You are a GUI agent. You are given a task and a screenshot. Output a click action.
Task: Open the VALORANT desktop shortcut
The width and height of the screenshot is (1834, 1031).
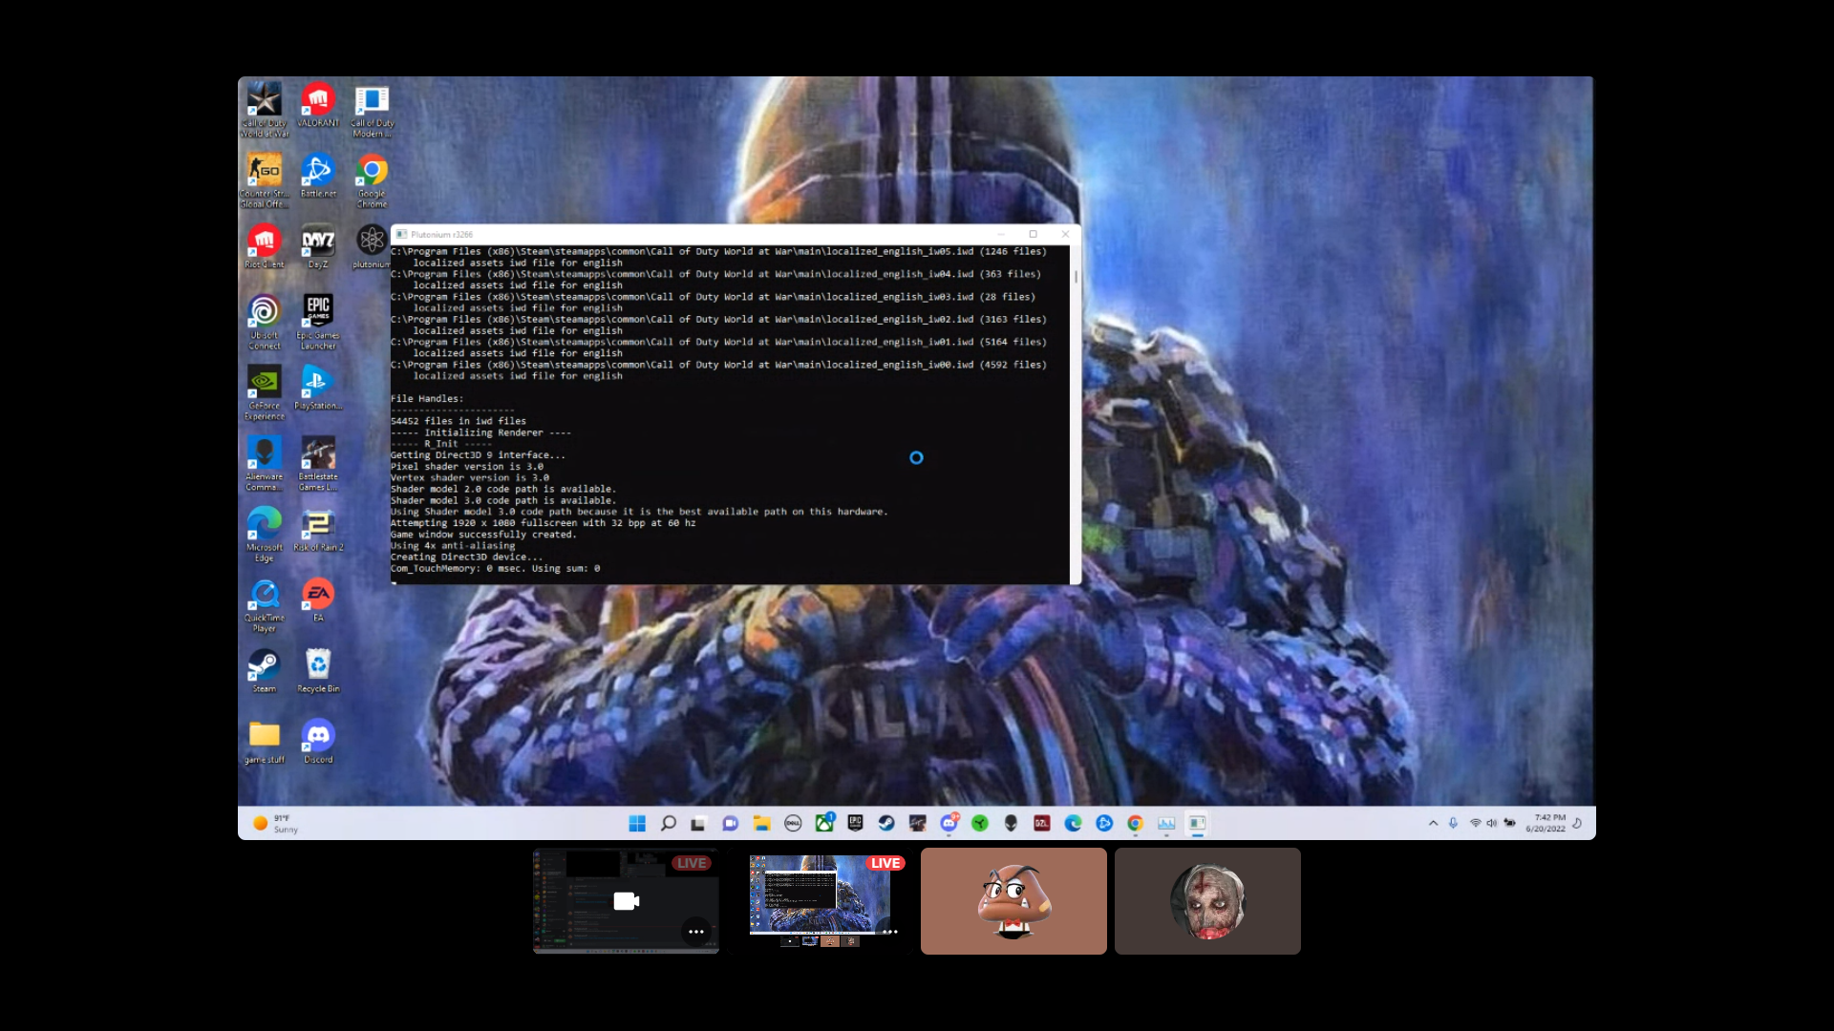[x=318, y=104]
